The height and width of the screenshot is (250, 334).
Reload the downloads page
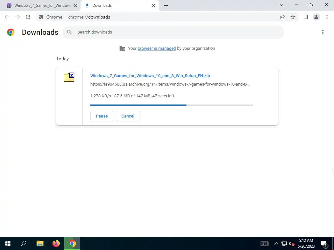coord(28,17)
